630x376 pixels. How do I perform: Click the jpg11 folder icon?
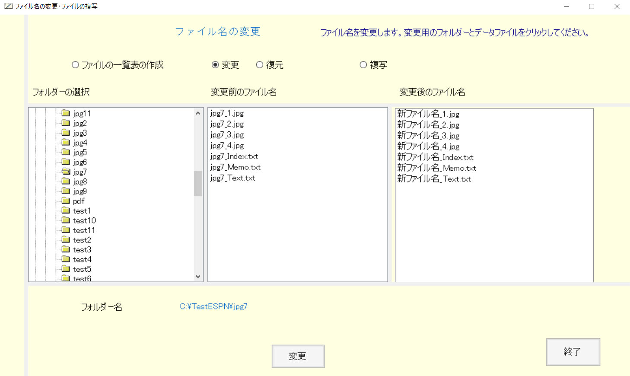tap(66, 113)
